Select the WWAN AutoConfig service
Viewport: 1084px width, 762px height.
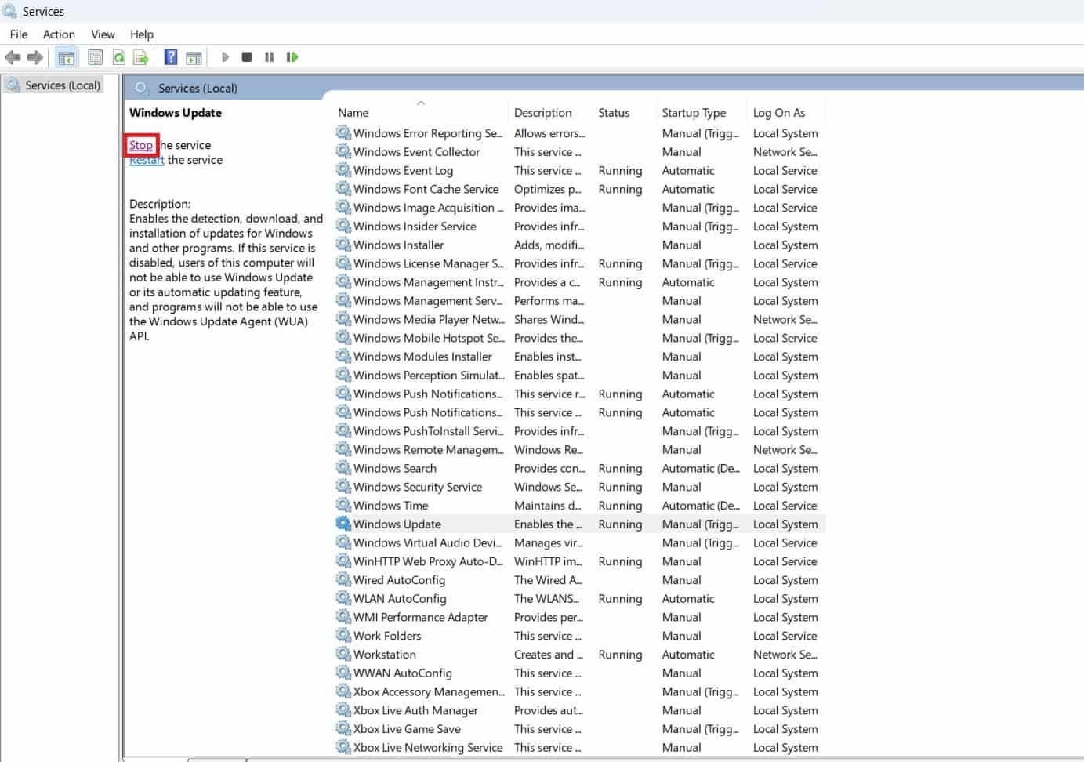pyautogui.click(x=580, y=673)
